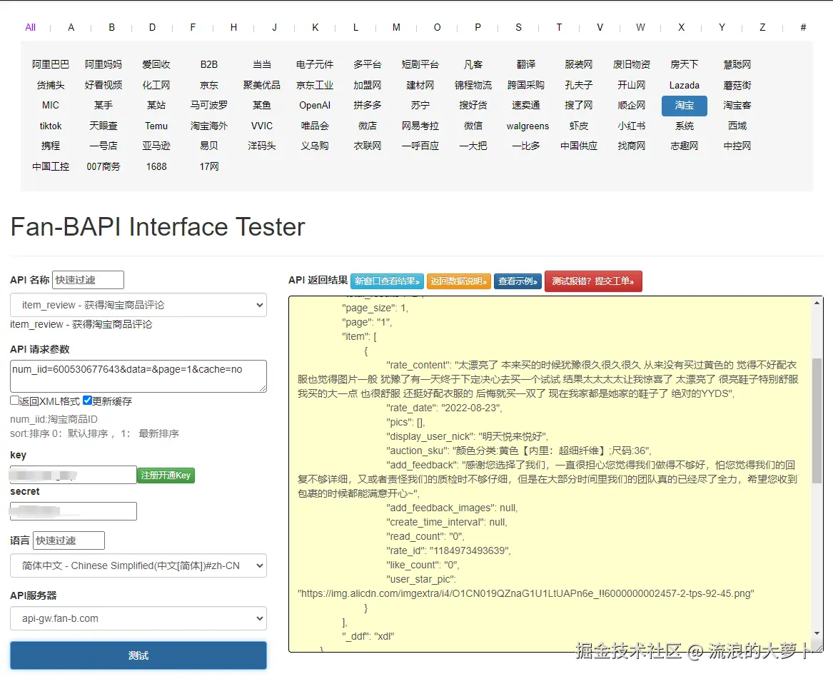The image size is (833, 679).
Task: Click the orange 返回数据说明 button
Action: [459, 281]
